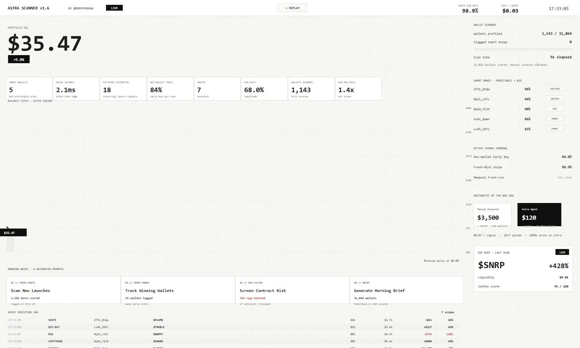The image size is (580, 348).
Task: Click the LIVE badge beside the author name
Action: point(114,8)
